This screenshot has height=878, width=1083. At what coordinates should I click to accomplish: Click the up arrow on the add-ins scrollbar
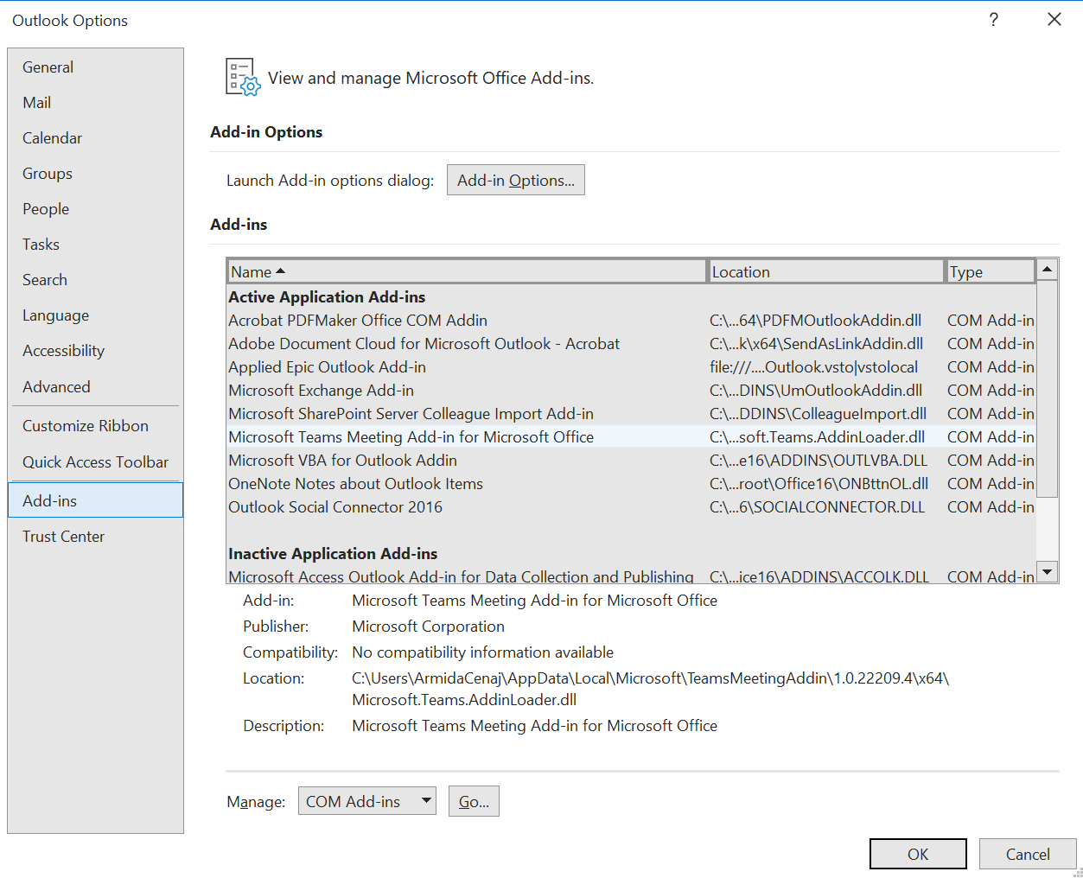coord(1047,268)
